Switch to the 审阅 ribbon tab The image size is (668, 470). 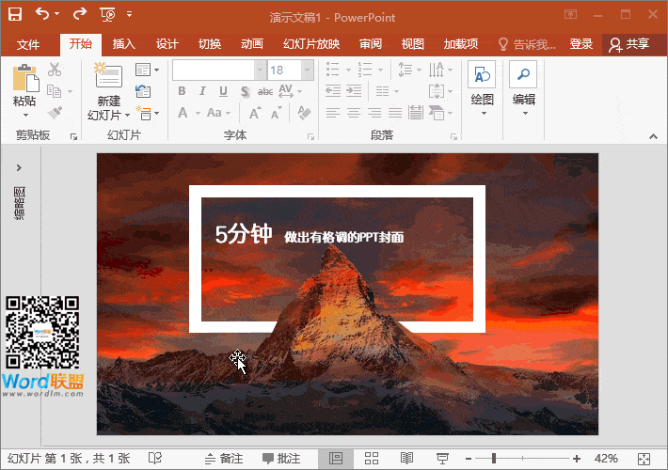(370, 44)
